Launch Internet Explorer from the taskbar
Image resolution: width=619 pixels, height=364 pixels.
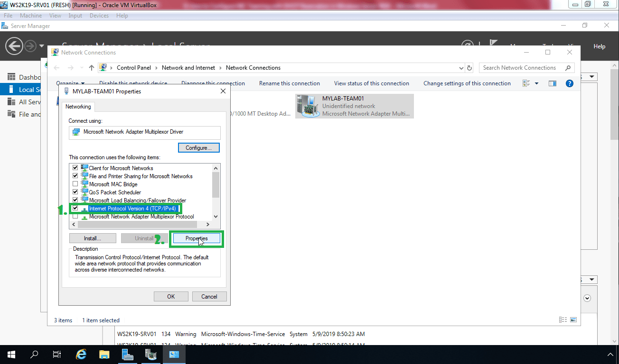coord(82,354)
